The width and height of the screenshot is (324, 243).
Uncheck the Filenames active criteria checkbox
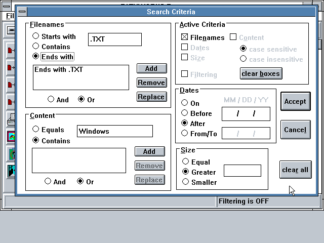click(202, 37)
